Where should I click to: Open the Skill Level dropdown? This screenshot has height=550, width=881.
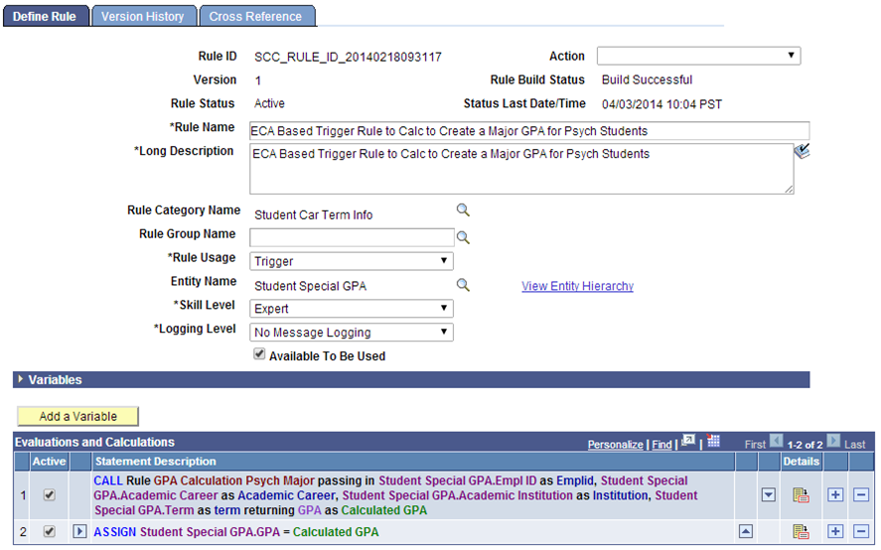click(352, 309)
